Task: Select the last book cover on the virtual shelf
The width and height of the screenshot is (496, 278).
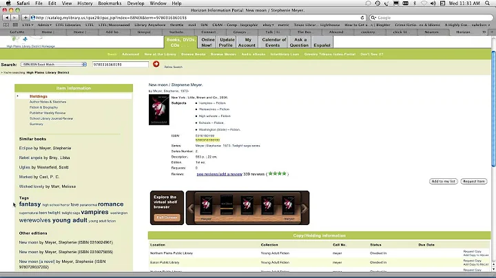Action: (288, 205)
